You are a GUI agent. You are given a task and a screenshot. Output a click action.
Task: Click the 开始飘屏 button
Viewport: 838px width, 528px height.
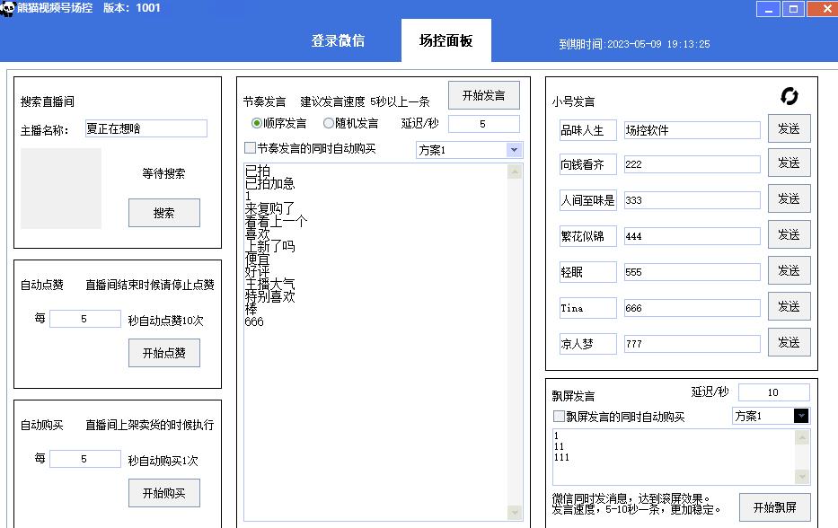(x=774, y=506)
